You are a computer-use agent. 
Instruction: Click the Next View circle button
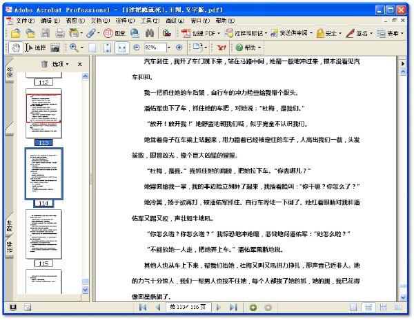click(268, 308)
